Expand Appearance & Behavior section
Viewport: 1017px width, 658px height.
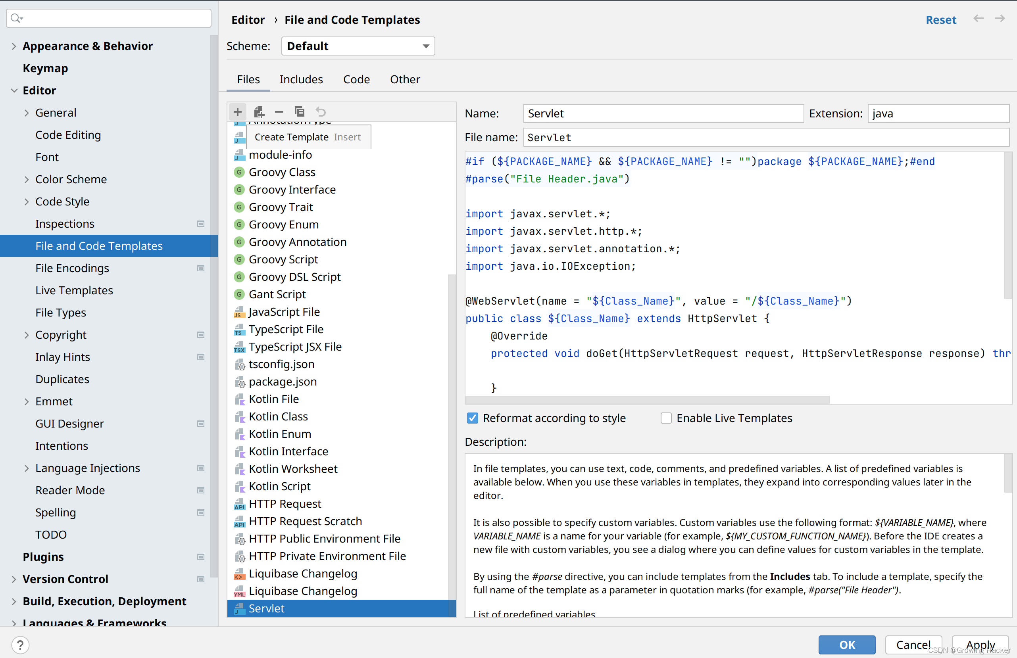point(13,46)
